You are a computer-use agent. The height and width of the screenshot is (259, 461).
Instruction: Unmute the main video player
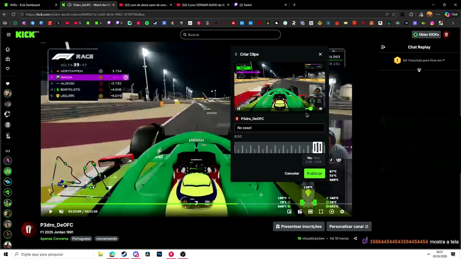(61, 212)
